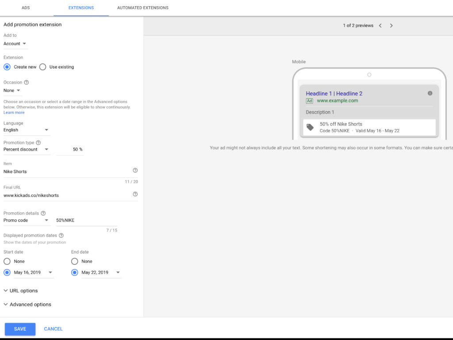Viewport: 453px width, 340px height.
Task: Switch to the Automated Extensions tab
Action: 143,8
